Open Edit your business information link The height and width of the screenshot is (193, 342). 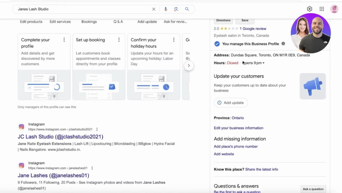(238, 128)
